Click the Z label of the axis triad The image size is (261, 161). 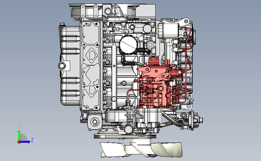[x=32, y=140]
